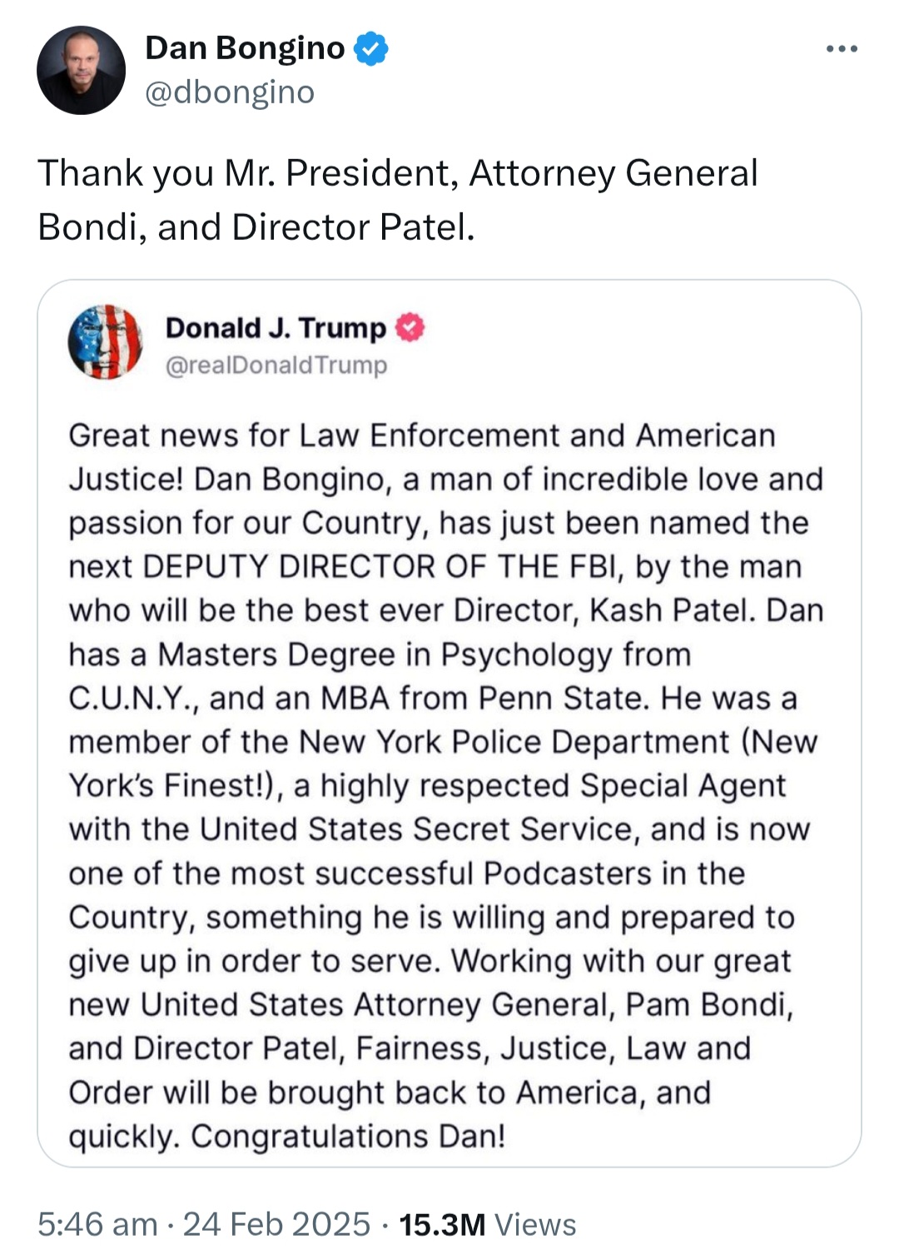
Task: Click the Donald J. Trump display name
Action: click(276, 328)
